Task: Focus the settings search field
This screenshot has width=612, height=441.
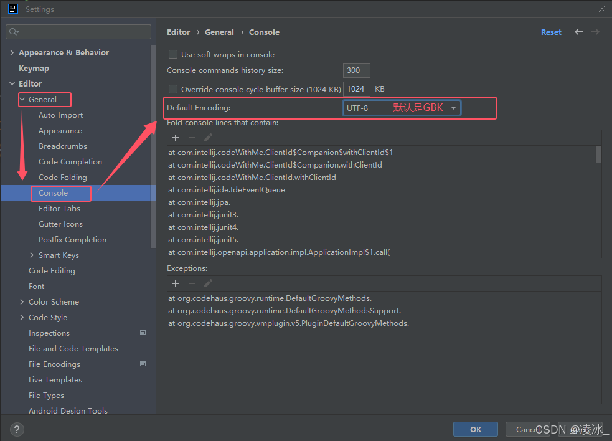Action: click(x=78, y=32)
